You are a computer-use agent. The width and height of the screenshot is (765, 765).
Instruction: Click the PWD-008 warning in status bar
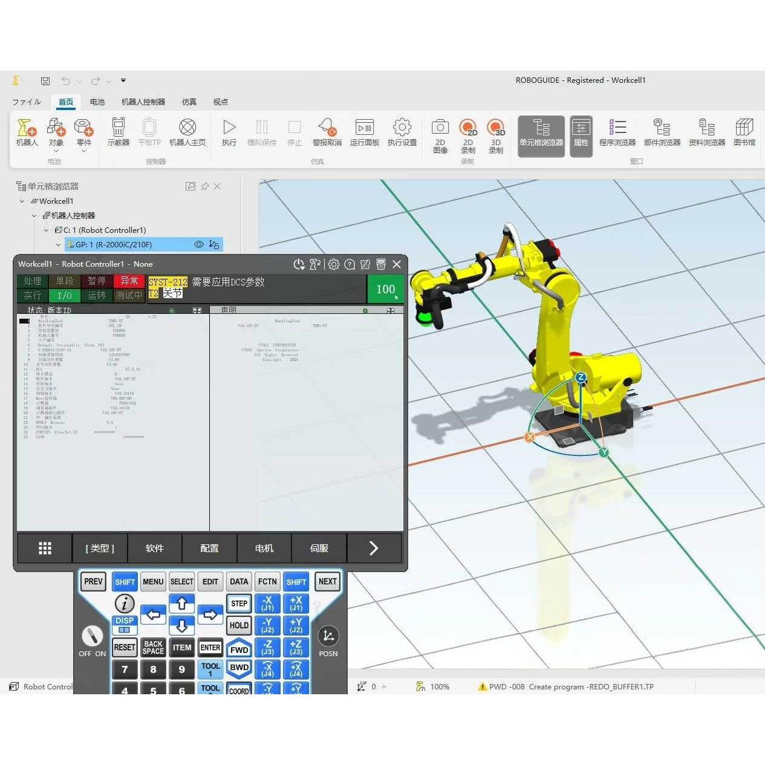565,686
